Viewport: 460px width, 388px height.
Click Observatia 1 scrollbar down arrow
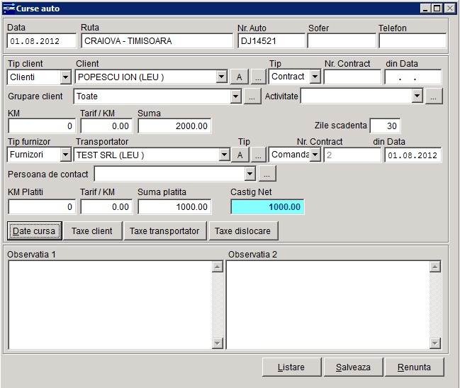click(218, 343)
